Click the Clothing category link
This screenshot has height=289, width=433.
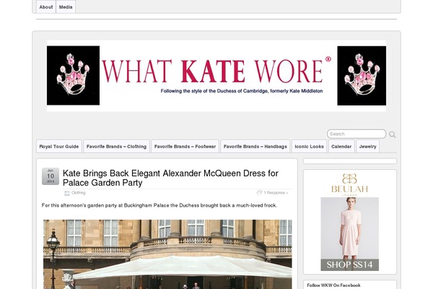79,193
